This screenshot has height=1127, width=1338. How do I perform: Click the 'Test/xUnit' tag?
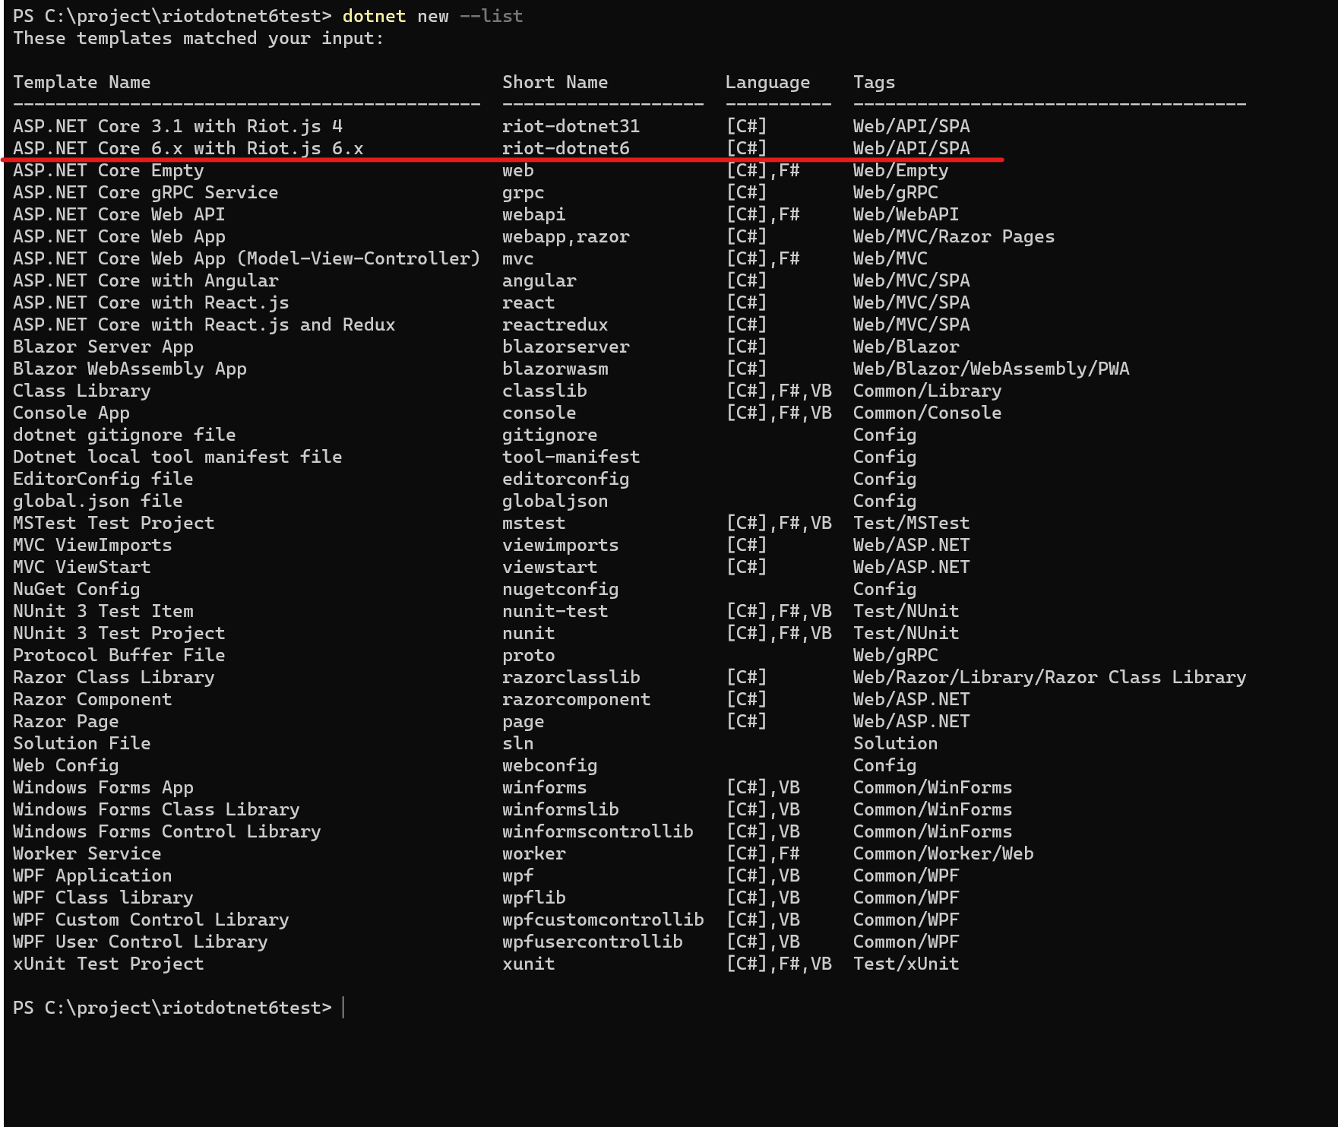coord(906,964)
